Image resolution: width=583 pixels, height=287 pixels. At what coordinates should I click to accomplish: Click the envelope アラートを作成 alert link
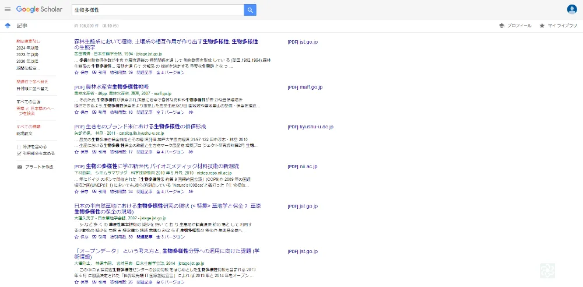[36, 167]
